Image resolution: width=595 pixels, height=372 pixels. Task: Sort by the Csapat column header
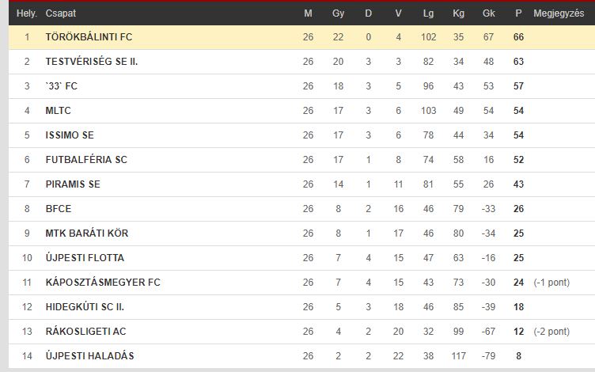point(61,13)
